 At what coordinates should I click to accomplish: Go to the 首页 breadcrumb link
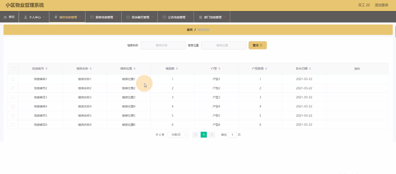tap(190, 30)
